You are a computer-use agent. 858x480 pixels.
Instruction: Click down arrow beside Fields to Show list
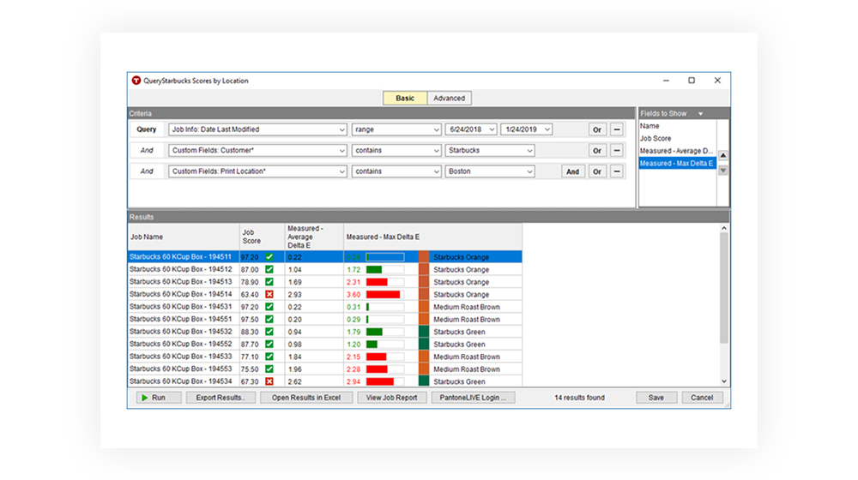click(722, 171)
